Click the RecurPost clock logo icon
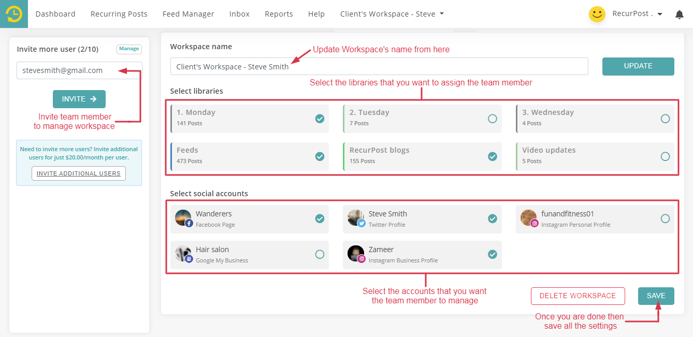 [14, 14]
